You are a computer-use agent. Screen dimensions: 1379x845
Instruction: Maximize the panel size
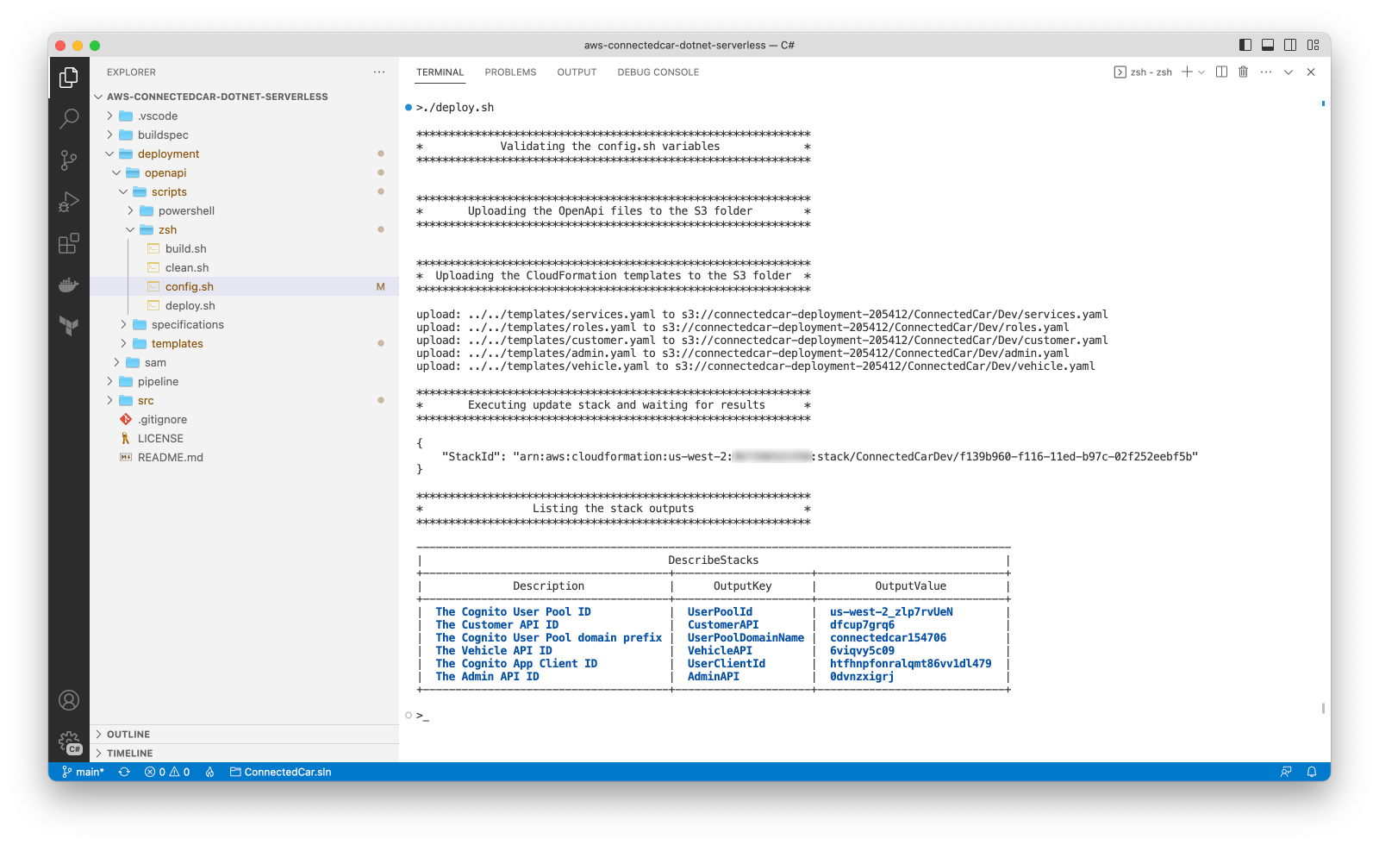(x=1289, y=72)
